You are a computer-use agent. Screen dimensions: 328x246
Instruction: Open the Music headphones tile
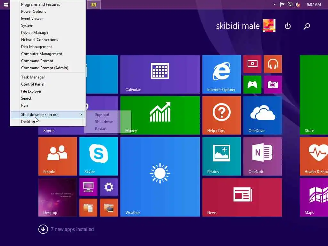tap(273, 64)
